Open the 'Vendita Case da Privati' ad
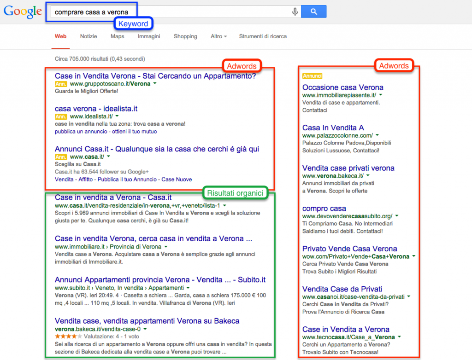The image size is (472, 360). point(342,289)
